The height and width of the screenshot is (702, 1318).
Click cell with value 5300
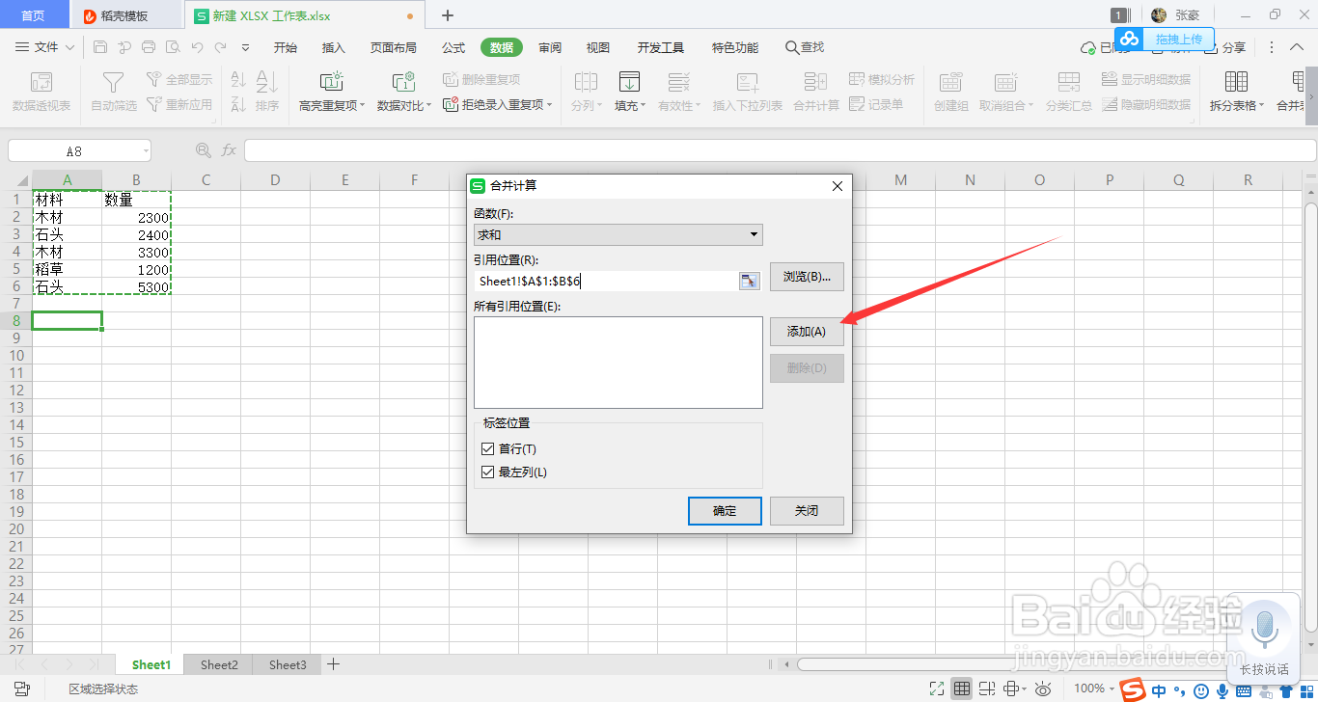[x=137, y=287]
